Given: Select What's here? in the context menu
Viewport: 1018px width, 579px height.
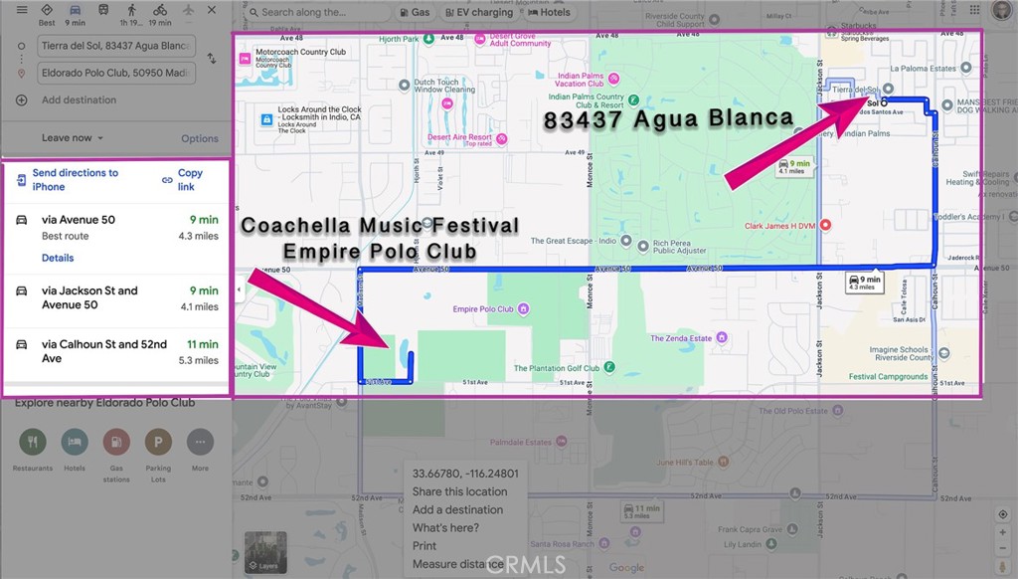Looking at the screenshot, I should pyautogui.click(x=444, y=528).
